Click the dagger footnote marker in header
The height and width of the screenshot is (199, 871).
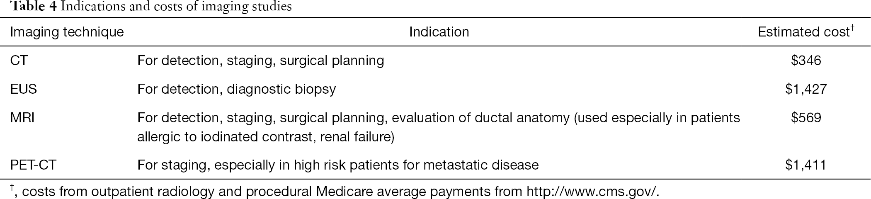tap(852, 29)
